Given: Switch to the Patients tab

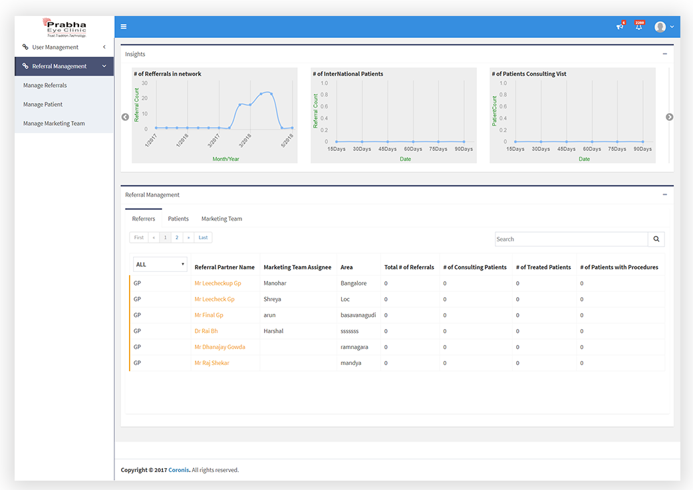Looking at the screenshot, I should (178, 219).
